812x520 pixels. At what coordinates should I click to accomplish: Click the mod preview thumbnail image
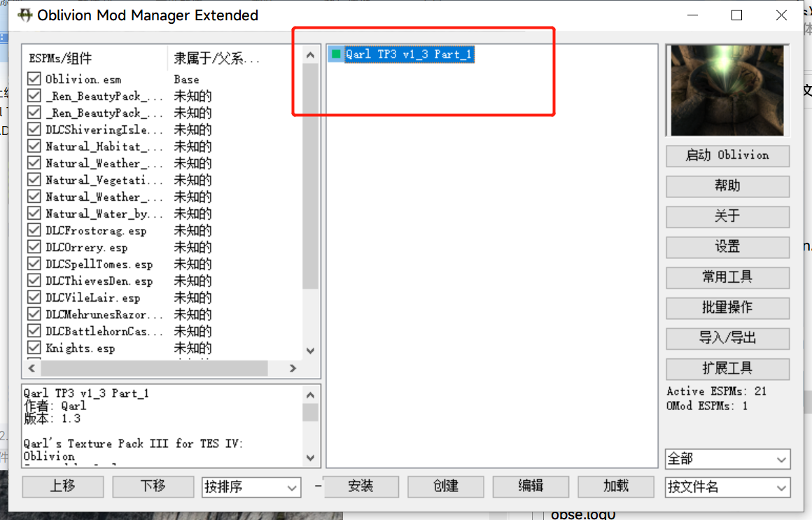[x=727, y=90]
